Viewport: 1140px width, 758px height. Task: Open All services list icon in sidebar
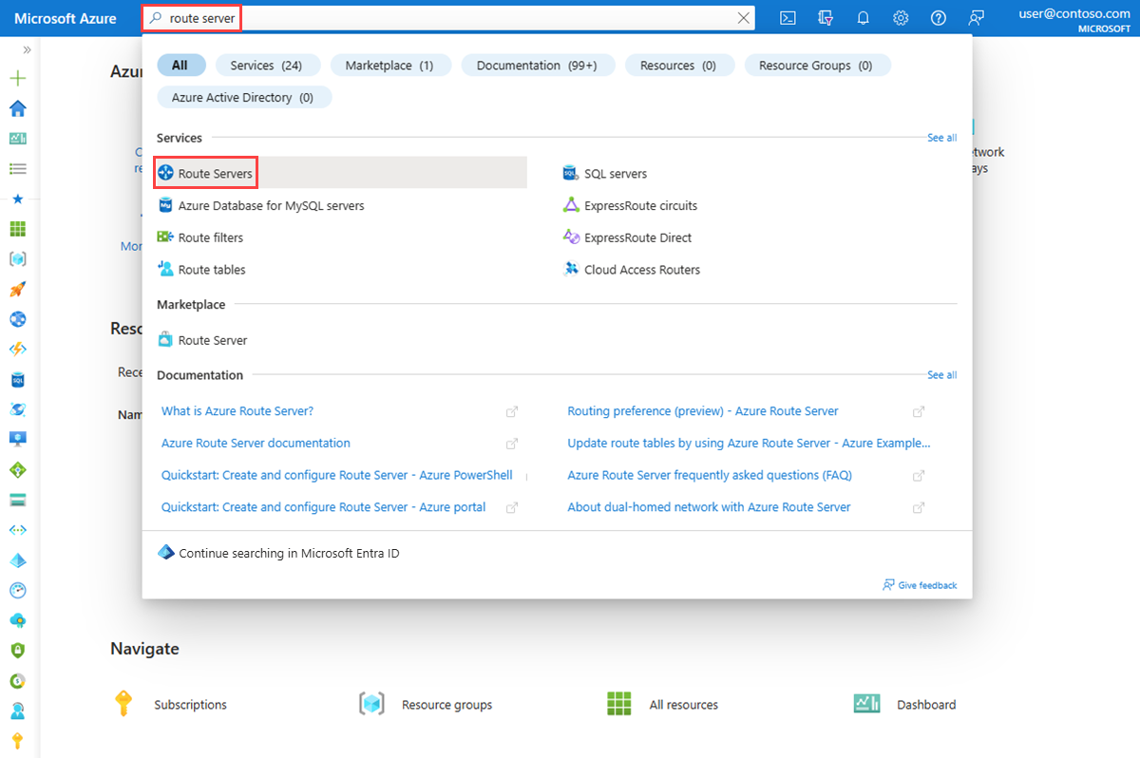[x=17, y=169]
